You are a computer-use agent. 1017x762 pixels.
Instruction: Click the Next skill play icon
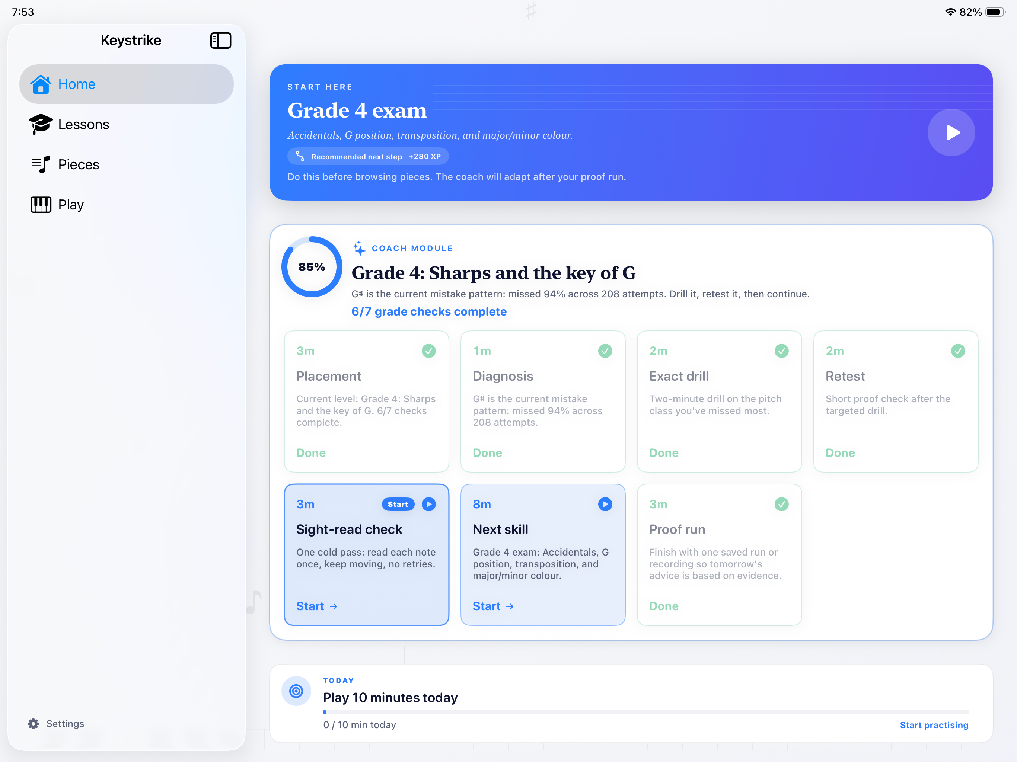tap(605, 504)
